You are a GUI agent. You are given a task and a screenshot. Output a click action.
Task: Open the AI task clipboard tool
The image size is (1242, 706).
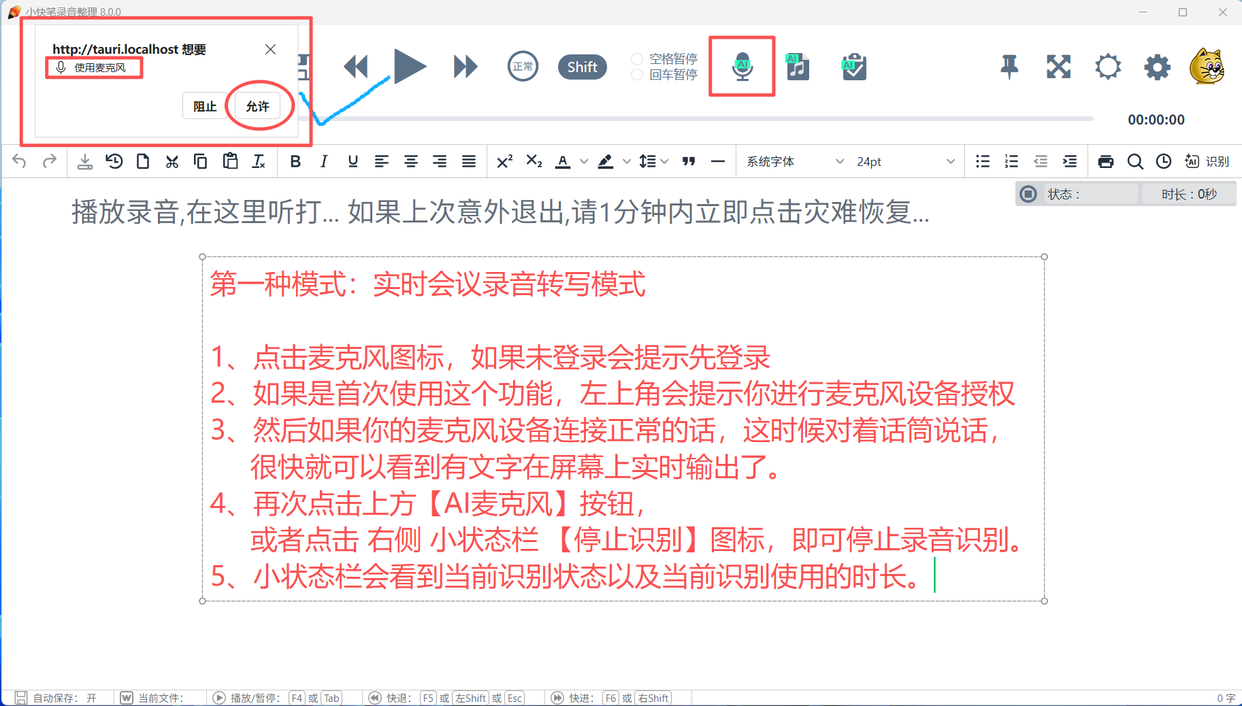point(853,66)
